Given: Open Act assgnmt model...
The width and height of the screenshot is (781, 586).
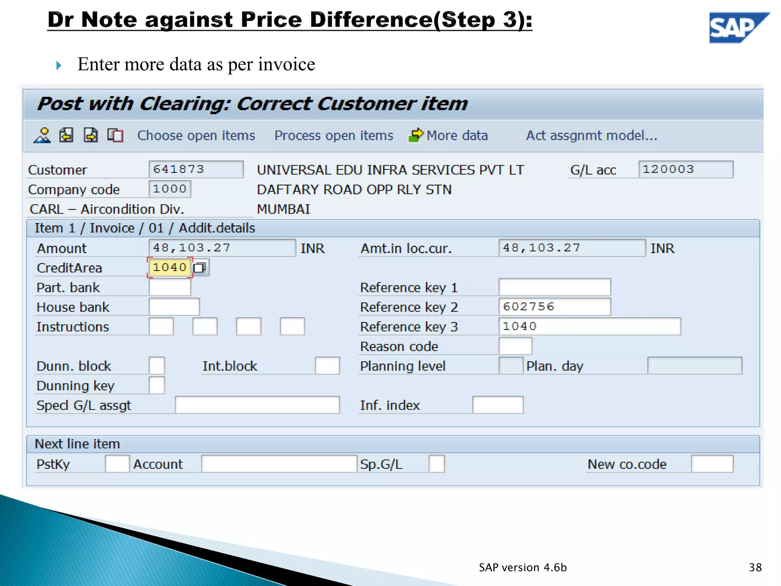Looking at the screenshot, I should tap(592, 136).
